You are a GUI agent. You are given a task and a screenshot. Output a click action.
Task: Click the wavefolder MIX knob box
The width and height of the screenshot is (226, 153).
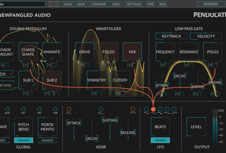[x=132, y=52]
